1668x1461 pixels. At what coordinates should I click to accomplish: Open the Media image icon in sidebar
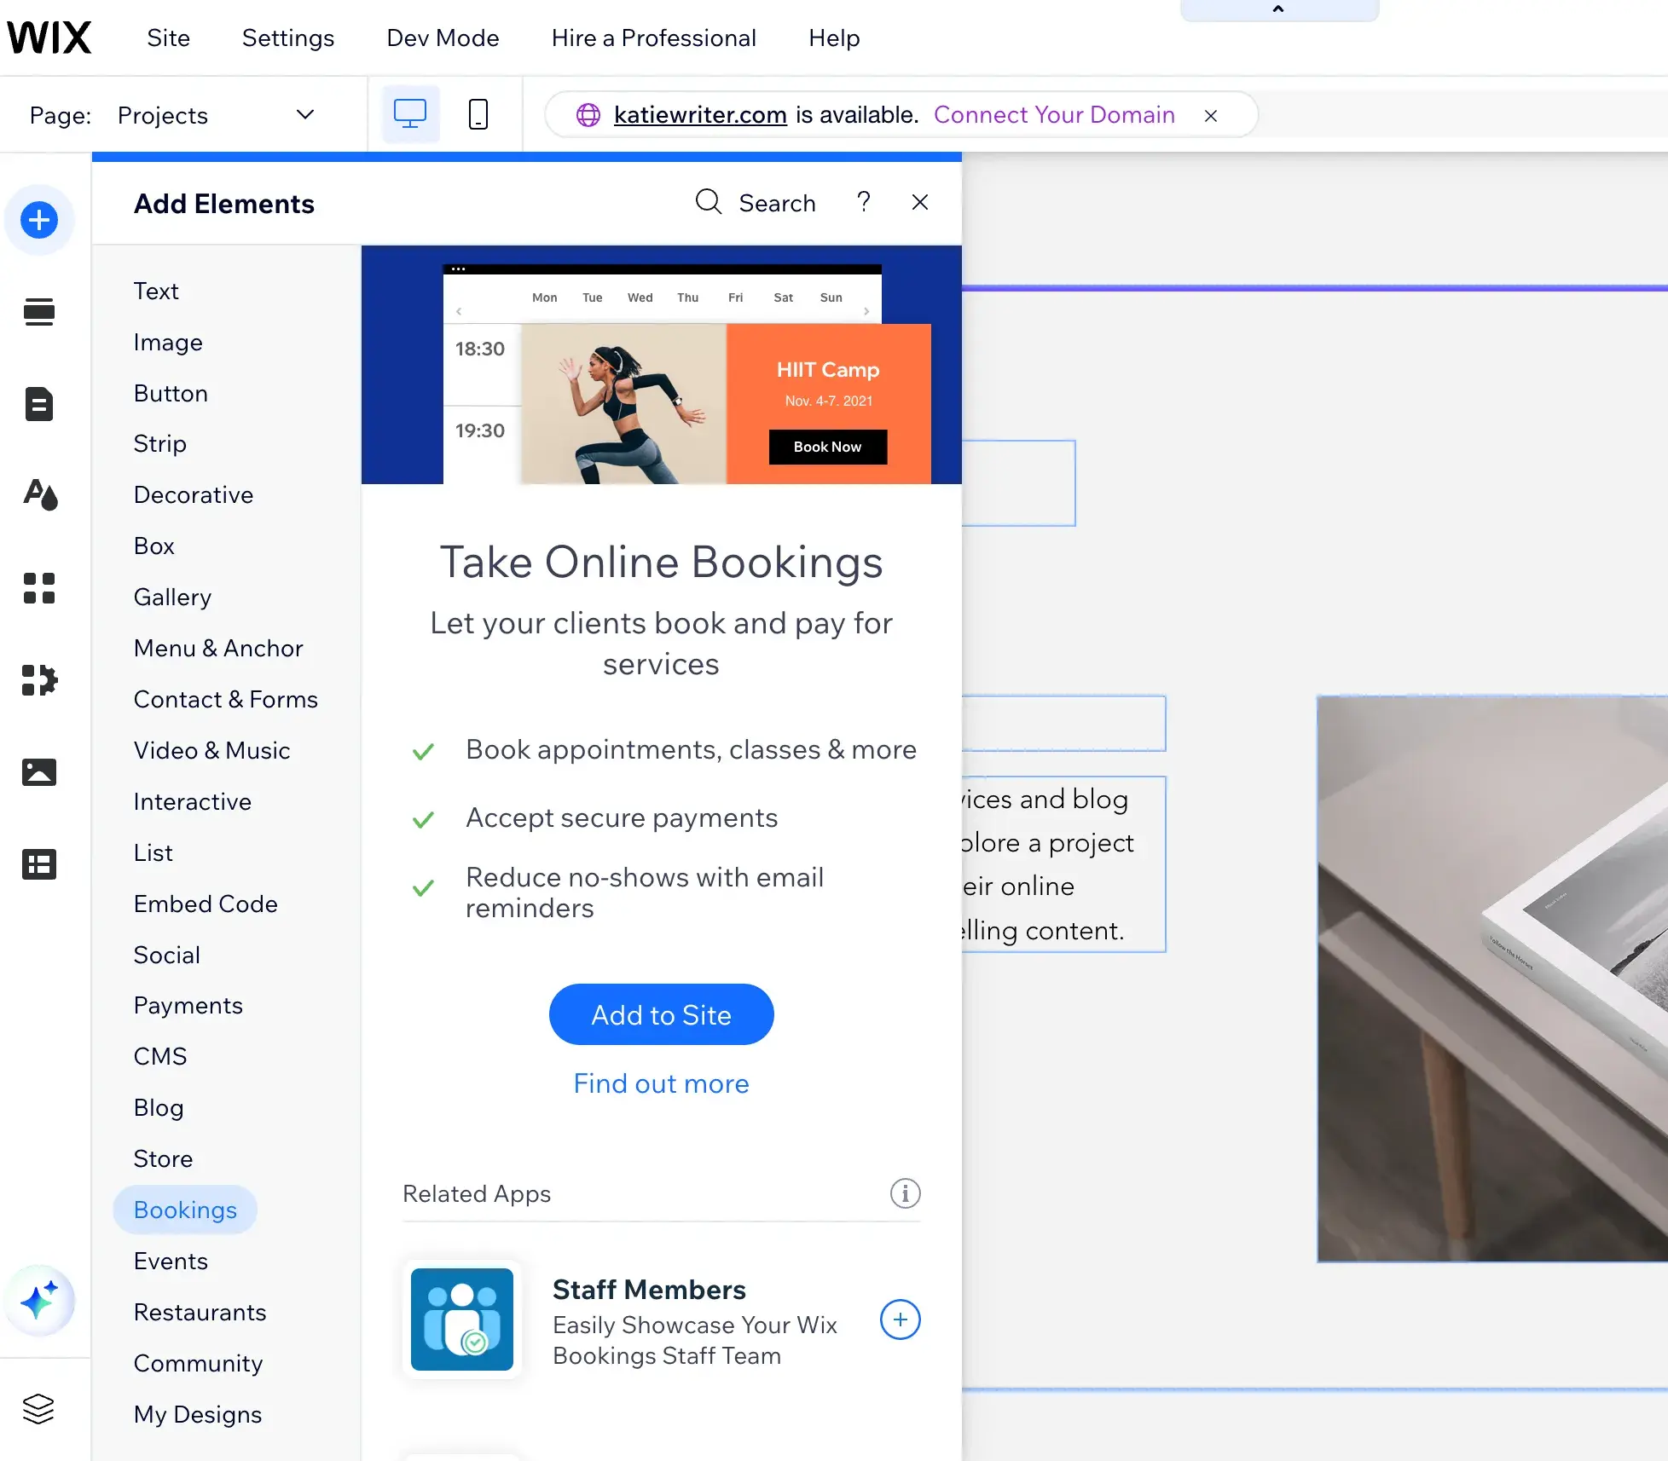[x=39, y=772]
